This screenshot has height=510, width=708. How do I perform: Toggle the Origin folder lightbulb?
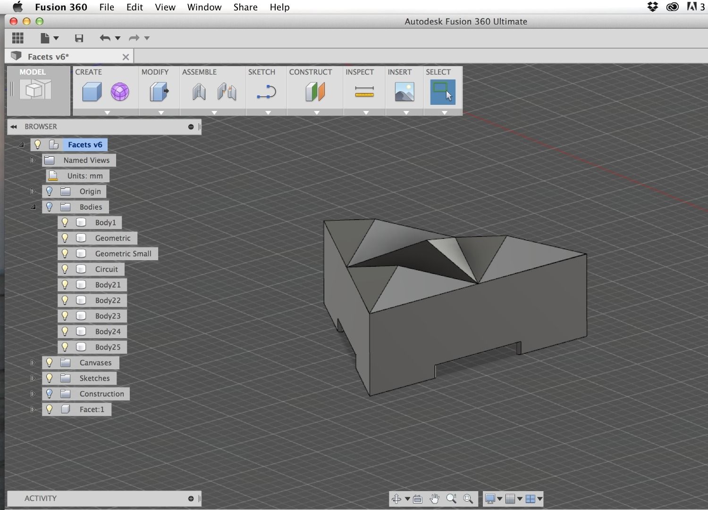point(49,191)
